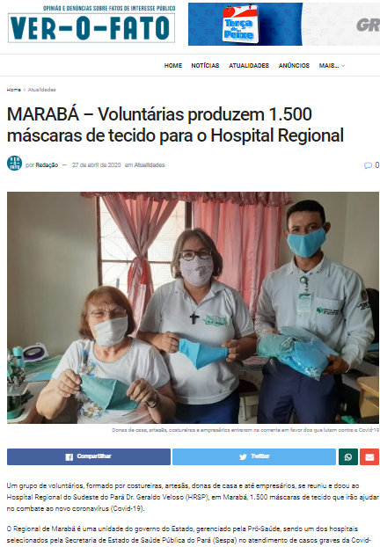Share the article on Twitter
The width and height of the screenshot is (380, 547).
pos(254,456)
